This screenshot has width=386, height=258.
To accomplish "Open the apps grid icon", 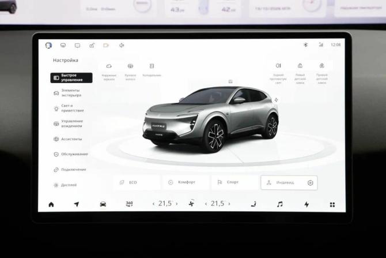I will (332, 204).
